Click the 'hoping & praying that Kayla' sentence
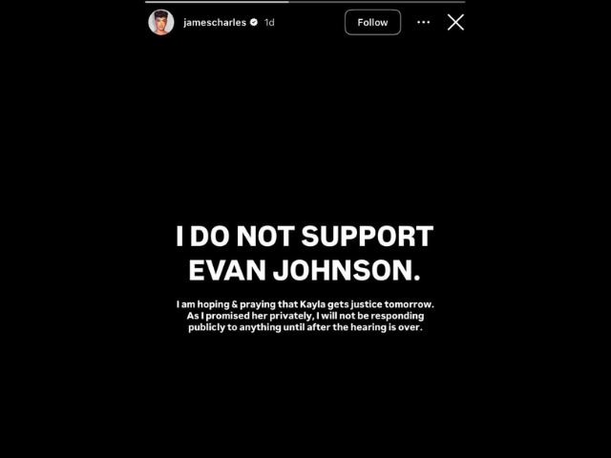This screenshot has width=611, height=458. click(261, 304)
